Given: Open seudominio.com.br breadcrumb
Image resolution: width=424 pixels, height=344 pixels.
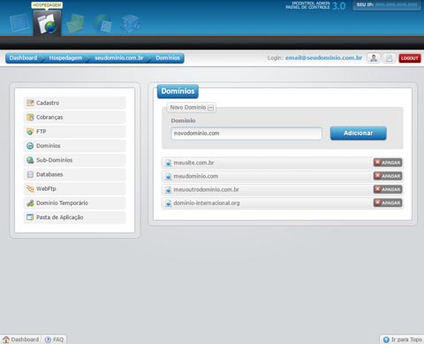Looking at the screenshot, I should 119,58.
